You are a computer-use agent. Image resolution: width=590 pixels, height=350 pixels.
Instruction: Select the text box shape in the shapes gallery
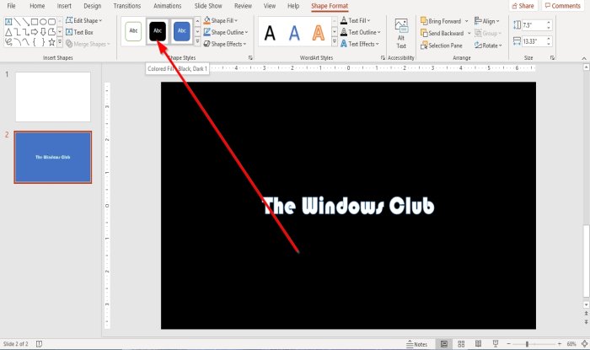[x=8, y=21]
